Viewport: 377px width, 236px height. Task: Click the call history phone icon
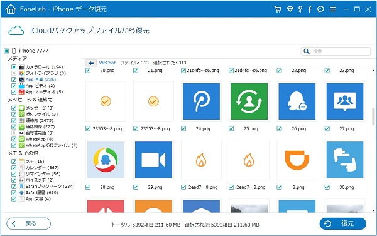point(21,126)
